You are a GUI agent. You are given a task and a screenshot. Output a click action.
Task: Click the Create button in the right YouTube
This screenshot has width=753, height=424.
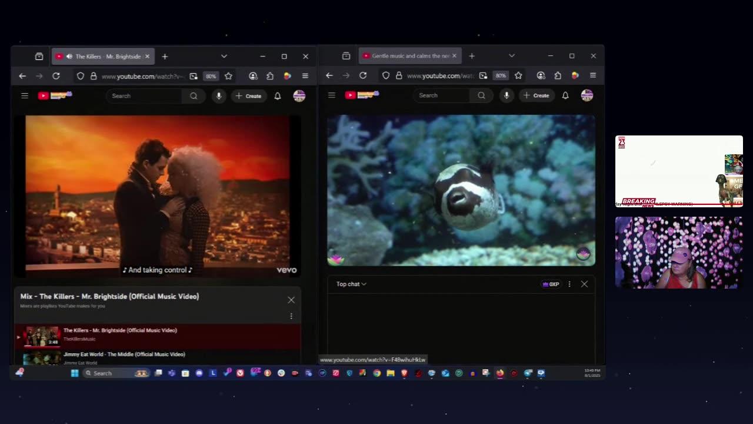537,95
